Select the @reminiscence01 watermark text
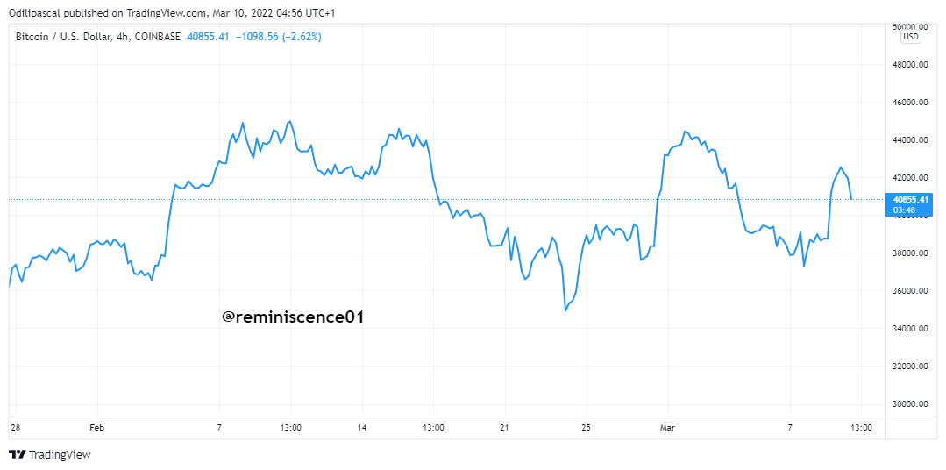This screenshot has height=470, width=946. click(x=293, y=317)
